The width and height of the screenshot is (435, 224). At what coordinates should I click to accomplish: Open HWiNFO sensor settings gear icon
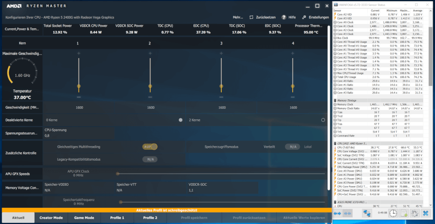point(415,213)
